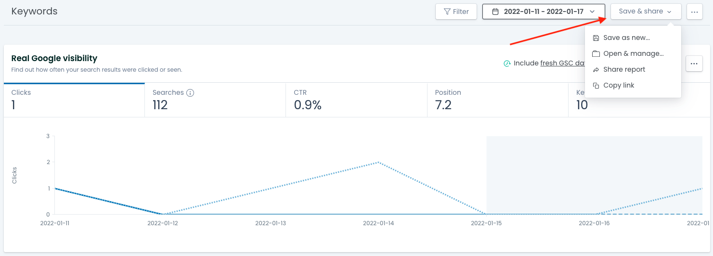Click the Open & manage folder icon
The image size is (713, 256).
tap(596, 54)
